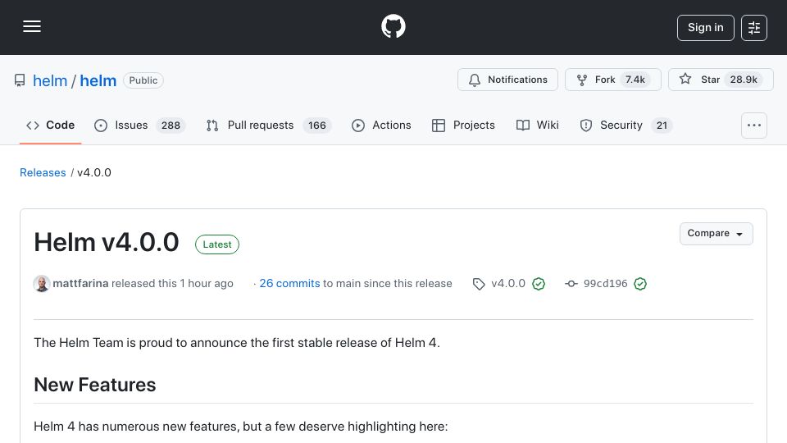Click the Code angle brackets icon
The width and height of the screenshot is (787, 443).
[x=33, y=126]
